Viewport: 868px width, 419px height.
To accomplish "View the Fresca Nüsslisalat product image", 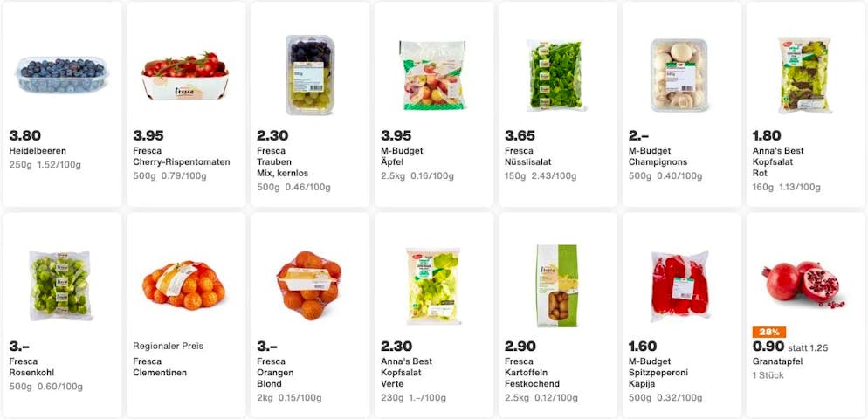I will (557, 75).
